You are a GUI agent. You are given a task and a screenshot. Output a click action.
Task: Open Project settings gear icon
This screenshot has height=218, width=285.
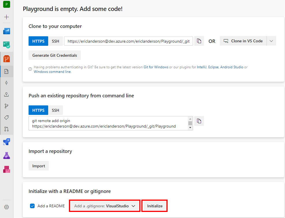pos(7,207)
